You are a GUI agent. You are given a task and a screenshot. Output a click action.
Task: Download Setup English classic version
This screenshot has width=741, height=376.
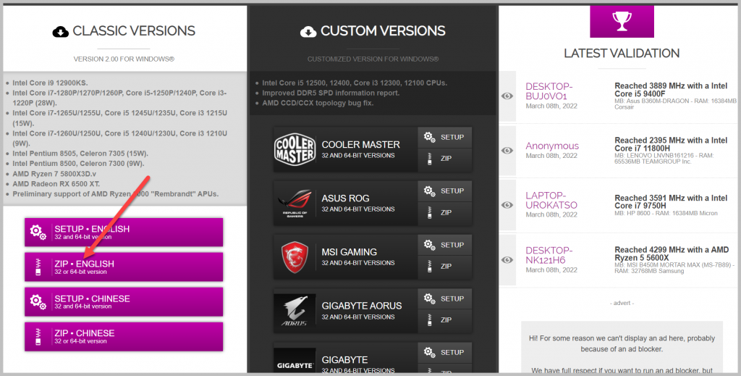[123, 233]
